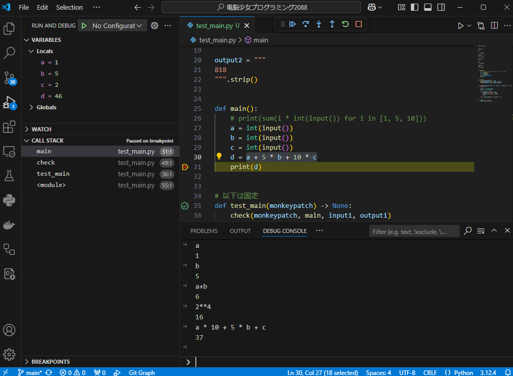Toggle the breakpoint marker at line 31

(x=185, y=167)
